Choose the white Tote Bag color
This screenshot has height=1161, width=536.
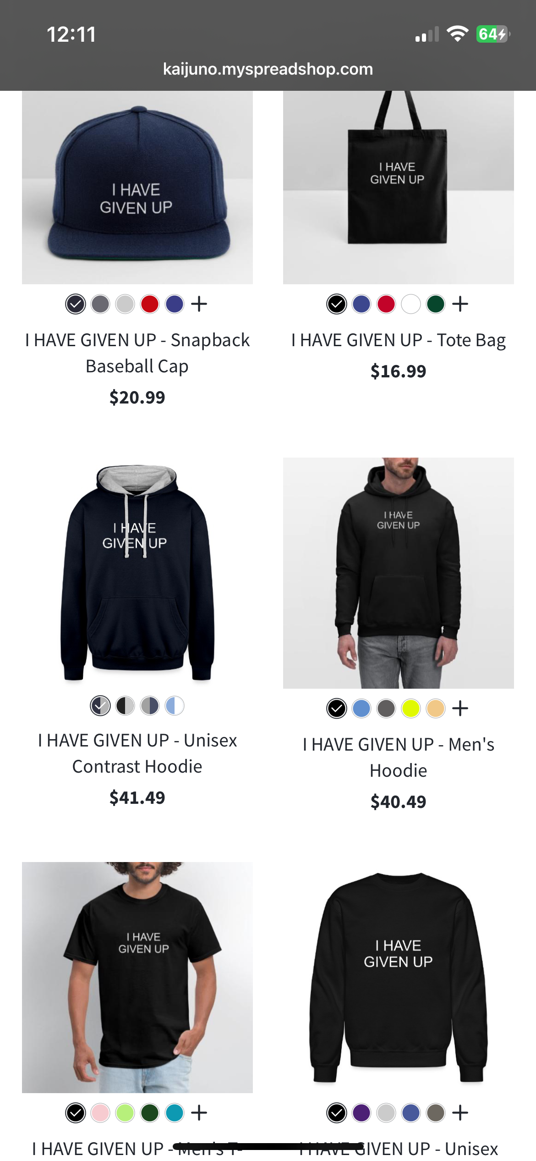point(411,304)
